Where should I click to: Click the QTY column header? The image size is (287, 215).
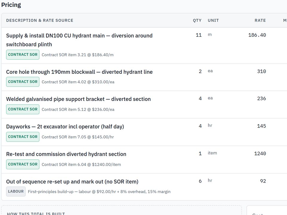(197, 21)
